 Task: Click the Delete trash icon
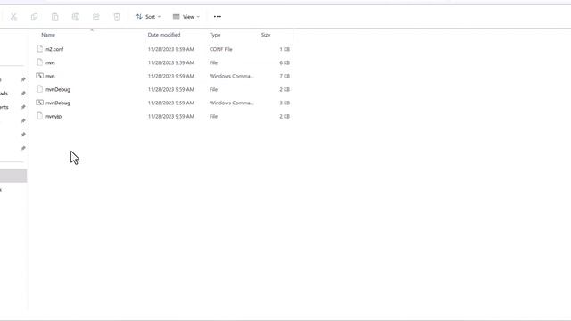pyautogui.click(x=117, y=17)
